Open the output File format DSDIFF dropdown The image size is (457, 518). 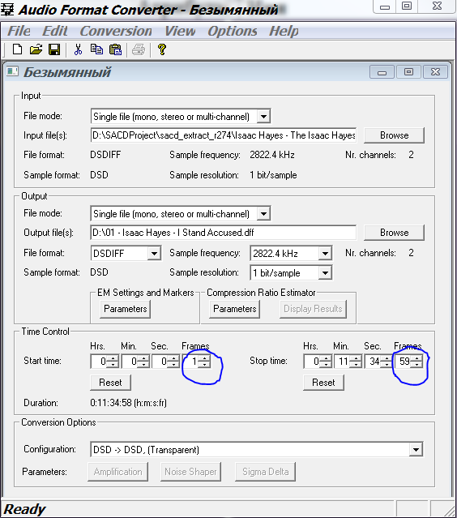(154, 254)
